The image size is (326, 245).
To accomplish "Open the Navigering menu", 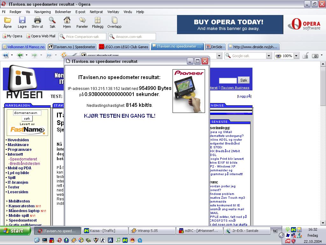I will 42,12.
